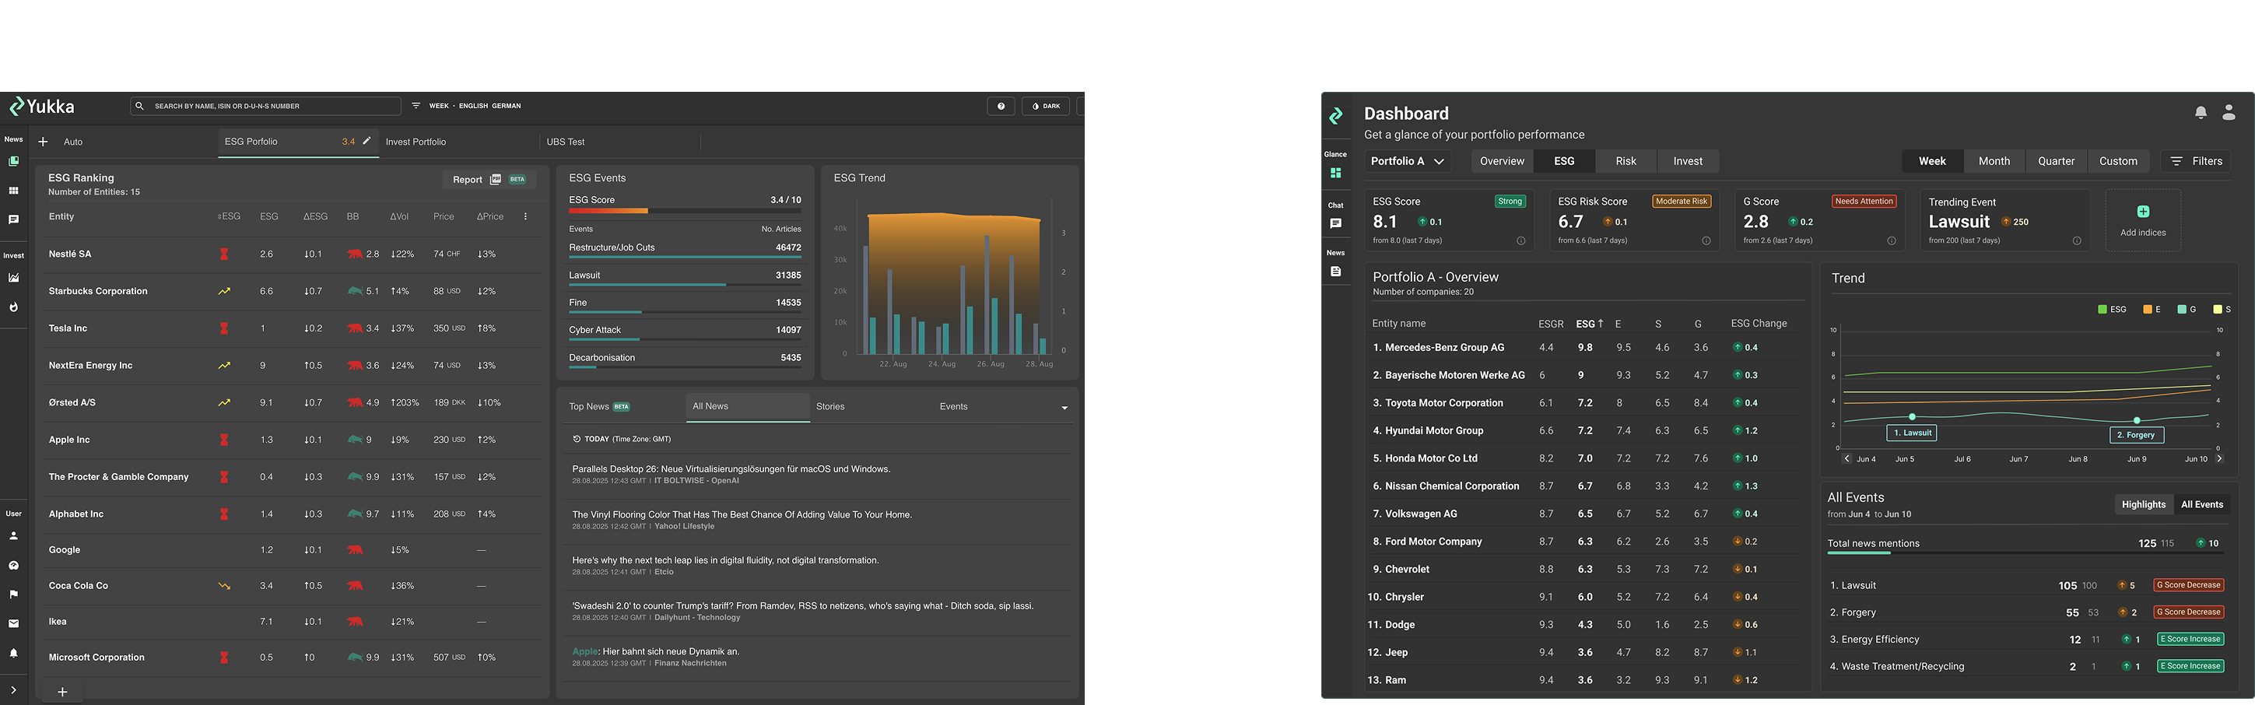
Task: Go to next dates with the Trend chart right chevron
Action: [x=2219, y=458]
